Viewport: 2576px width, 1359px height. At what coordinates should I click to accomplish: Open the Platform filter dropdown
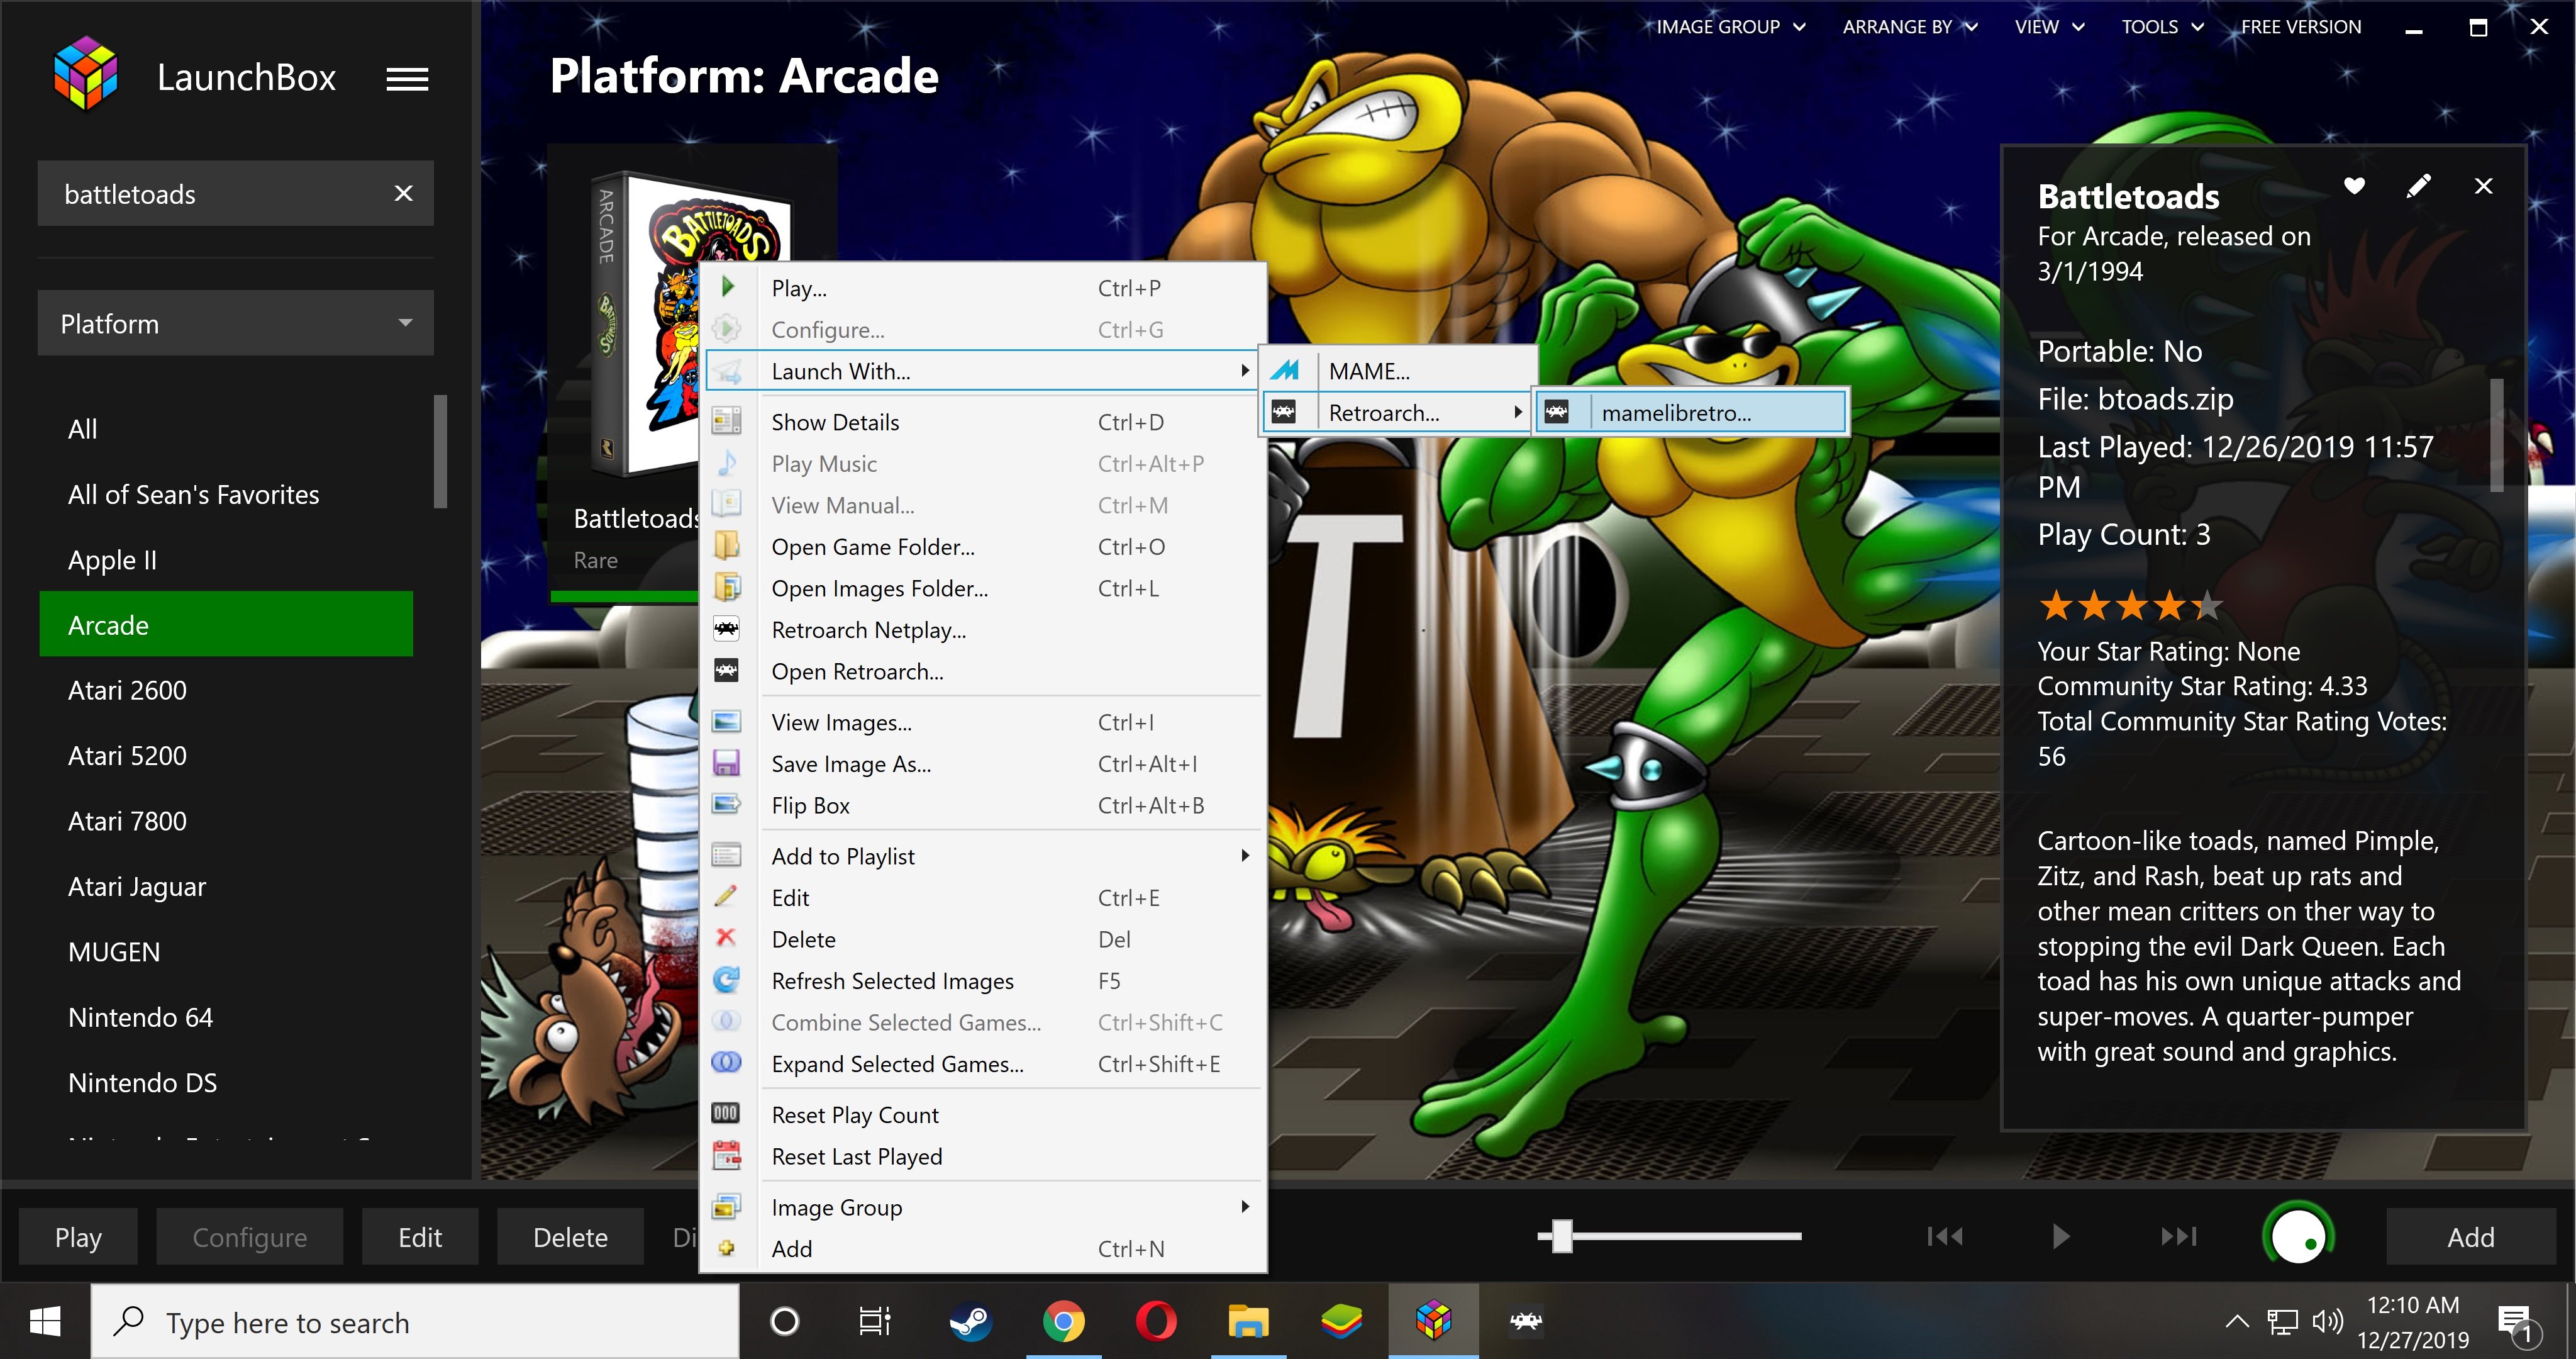pyautogui.click(x=236, y=323)
